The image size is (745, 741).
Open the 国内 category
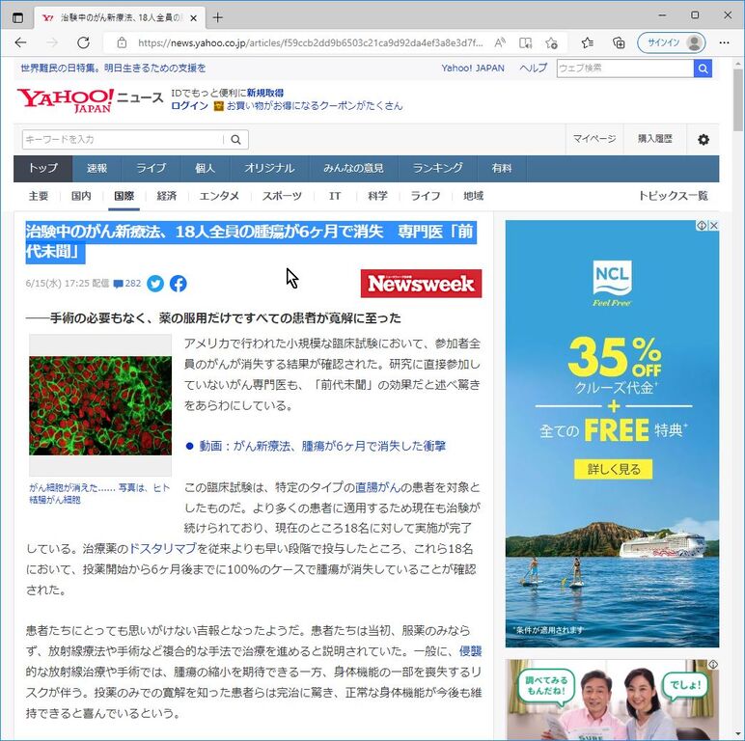tap(81, 196)
